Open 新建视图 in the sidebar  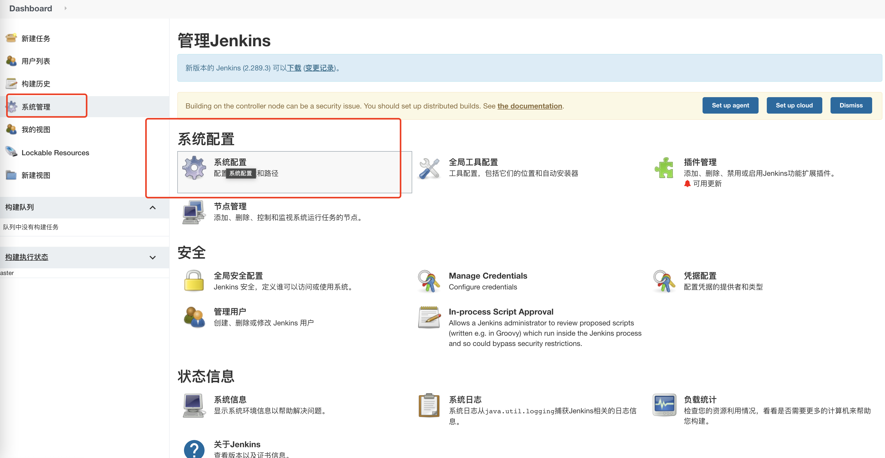tap(36, 175)
